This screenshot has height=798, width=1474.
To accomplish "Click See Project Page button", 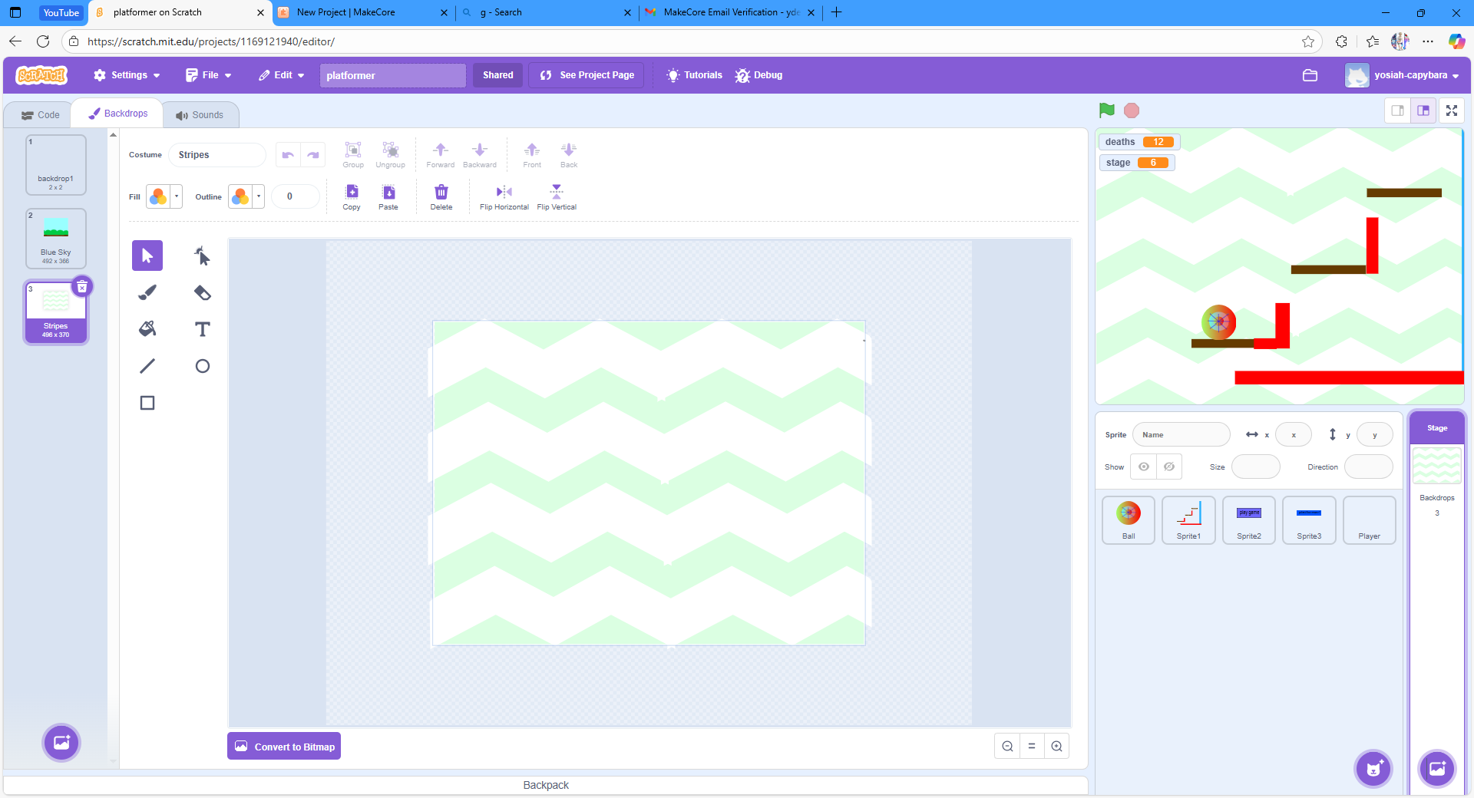I will (x=587, y=75).
